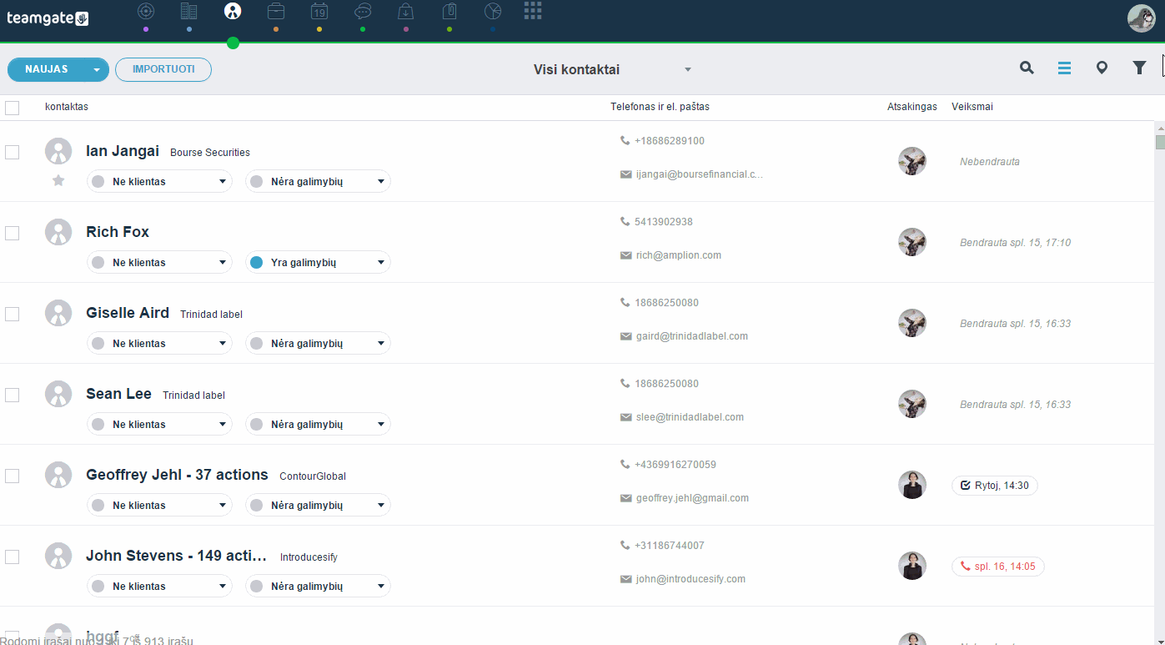This screenshot has height=645, width=1165.
Task: Open the Companies building icon
Action: (x=189, y=11)
